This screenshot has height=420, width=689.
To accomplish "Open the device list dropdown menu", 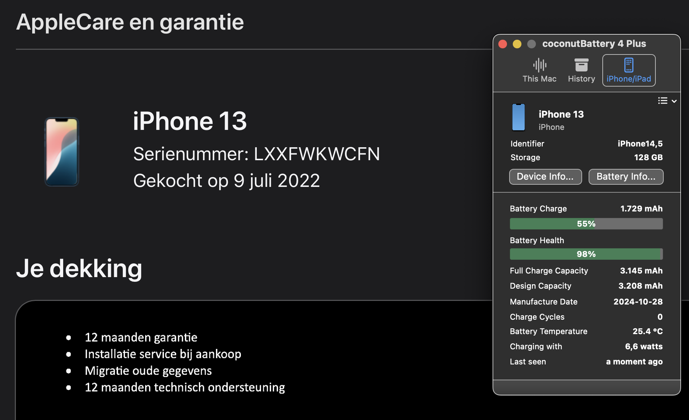I will pos(667,101).
